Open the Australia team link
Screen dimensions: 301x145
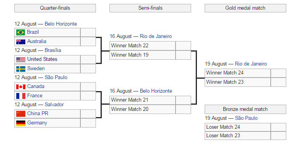pyautogui.click(x=37, y=41)
